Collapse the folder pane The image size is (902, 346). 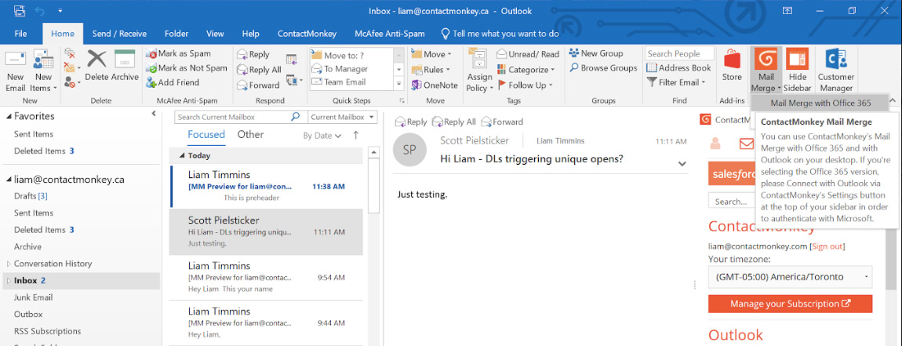pos(154,114)
